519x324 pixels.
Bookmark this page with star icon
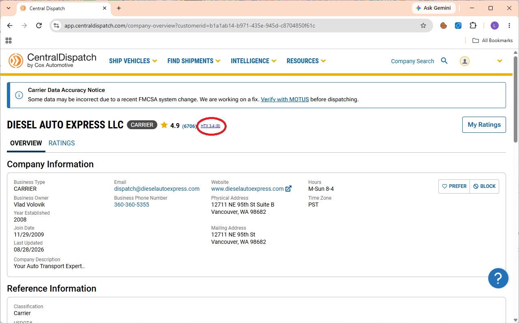tap(423, 26)
